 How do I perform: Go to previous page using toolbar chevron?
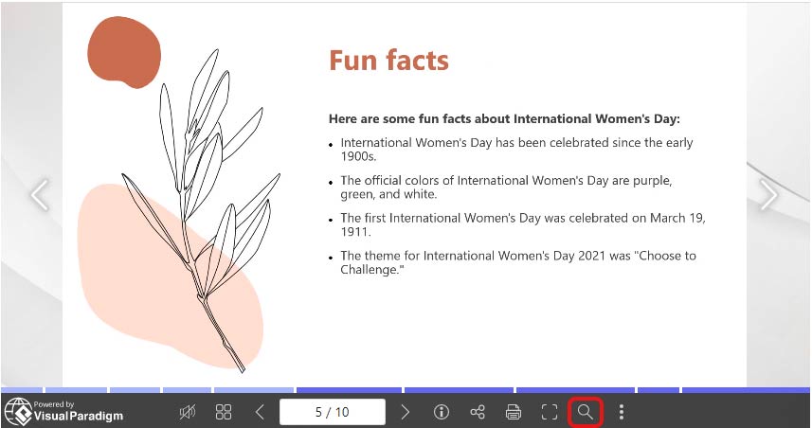click(260, 412)
